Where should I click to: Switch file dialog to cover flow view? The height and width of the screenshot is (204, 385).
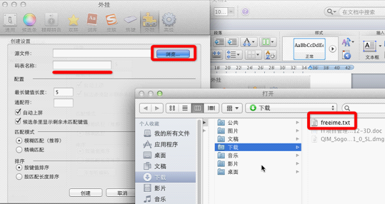(211, 108)
